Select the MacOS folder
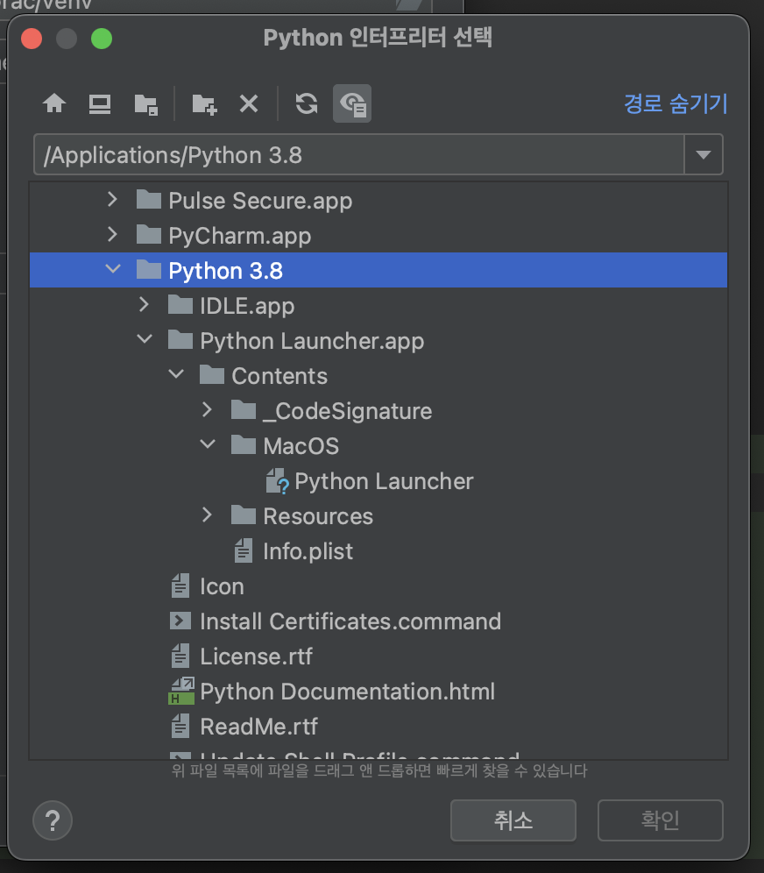The width and height of the screenshot is (764, 873). 378,446
